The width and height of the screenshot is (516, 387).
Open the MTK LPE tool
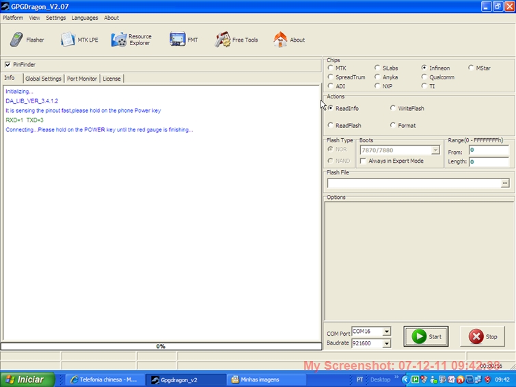pyautogui.click(x=79, y=40)
